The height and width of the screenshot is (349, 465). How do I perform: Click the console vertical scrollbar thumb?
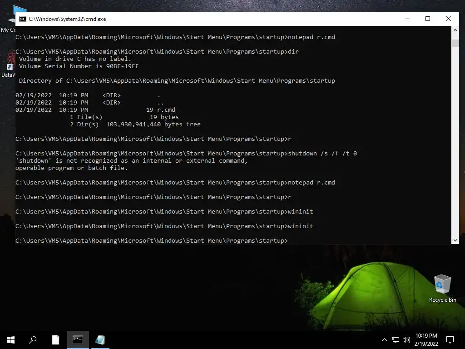point(455,43)
